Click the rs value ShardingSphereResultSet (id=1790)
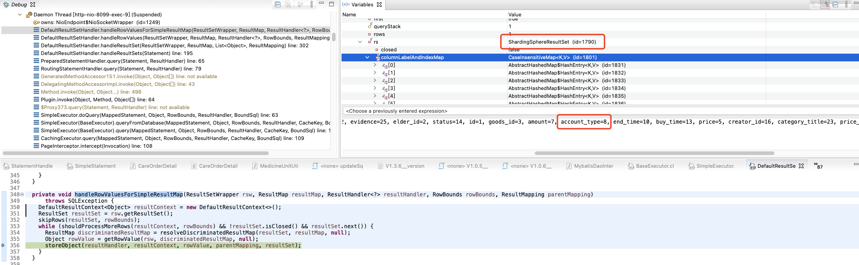Screen dimensions: 859x265 click(x=552, y=42)
